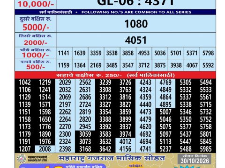This screenshot has width=225, height=168.
Task: Click sixth prize number 2945
Action: coord(85,127)
